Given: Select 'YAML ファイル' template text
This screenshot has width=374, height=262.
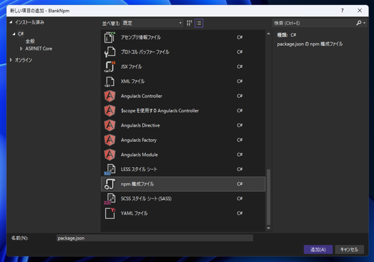Looking at the screenshot, I should (x=134, y=213).
